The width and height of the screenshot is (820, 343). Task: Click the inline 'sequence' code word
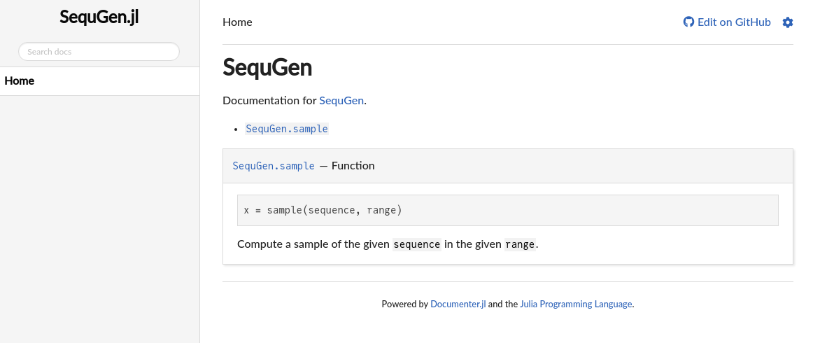(x=417, y=244)
